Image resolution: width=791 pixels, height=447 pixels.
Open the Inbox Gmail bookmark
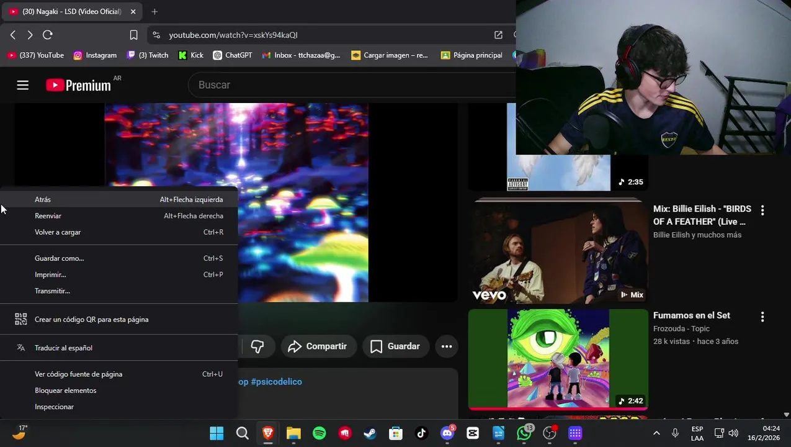click(302, 55)
